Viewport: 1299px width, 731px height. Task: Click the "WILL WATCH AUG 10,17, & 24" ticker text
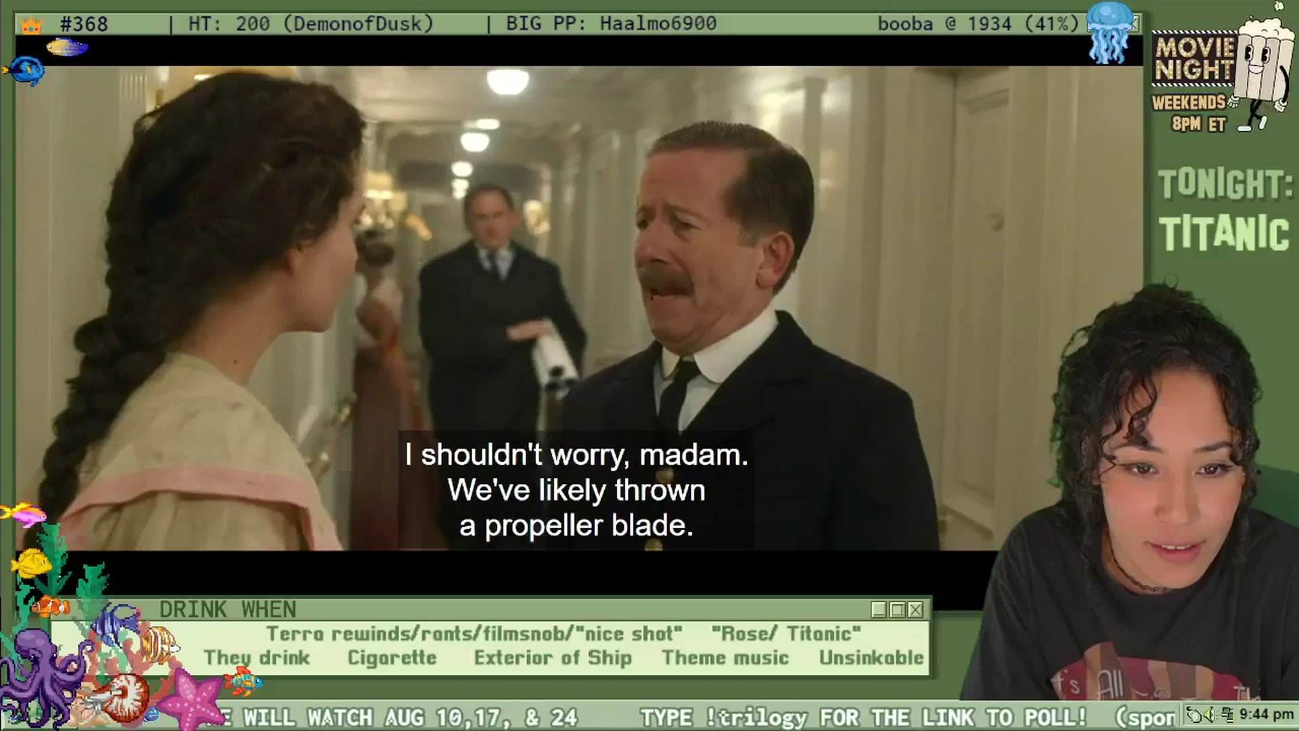[x=410, y=717]
